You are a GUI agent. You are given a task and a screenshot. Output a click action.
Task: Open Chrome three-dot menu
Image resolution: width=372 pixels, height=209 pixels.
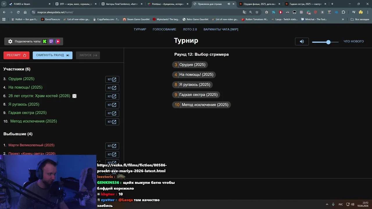[367, 12]
